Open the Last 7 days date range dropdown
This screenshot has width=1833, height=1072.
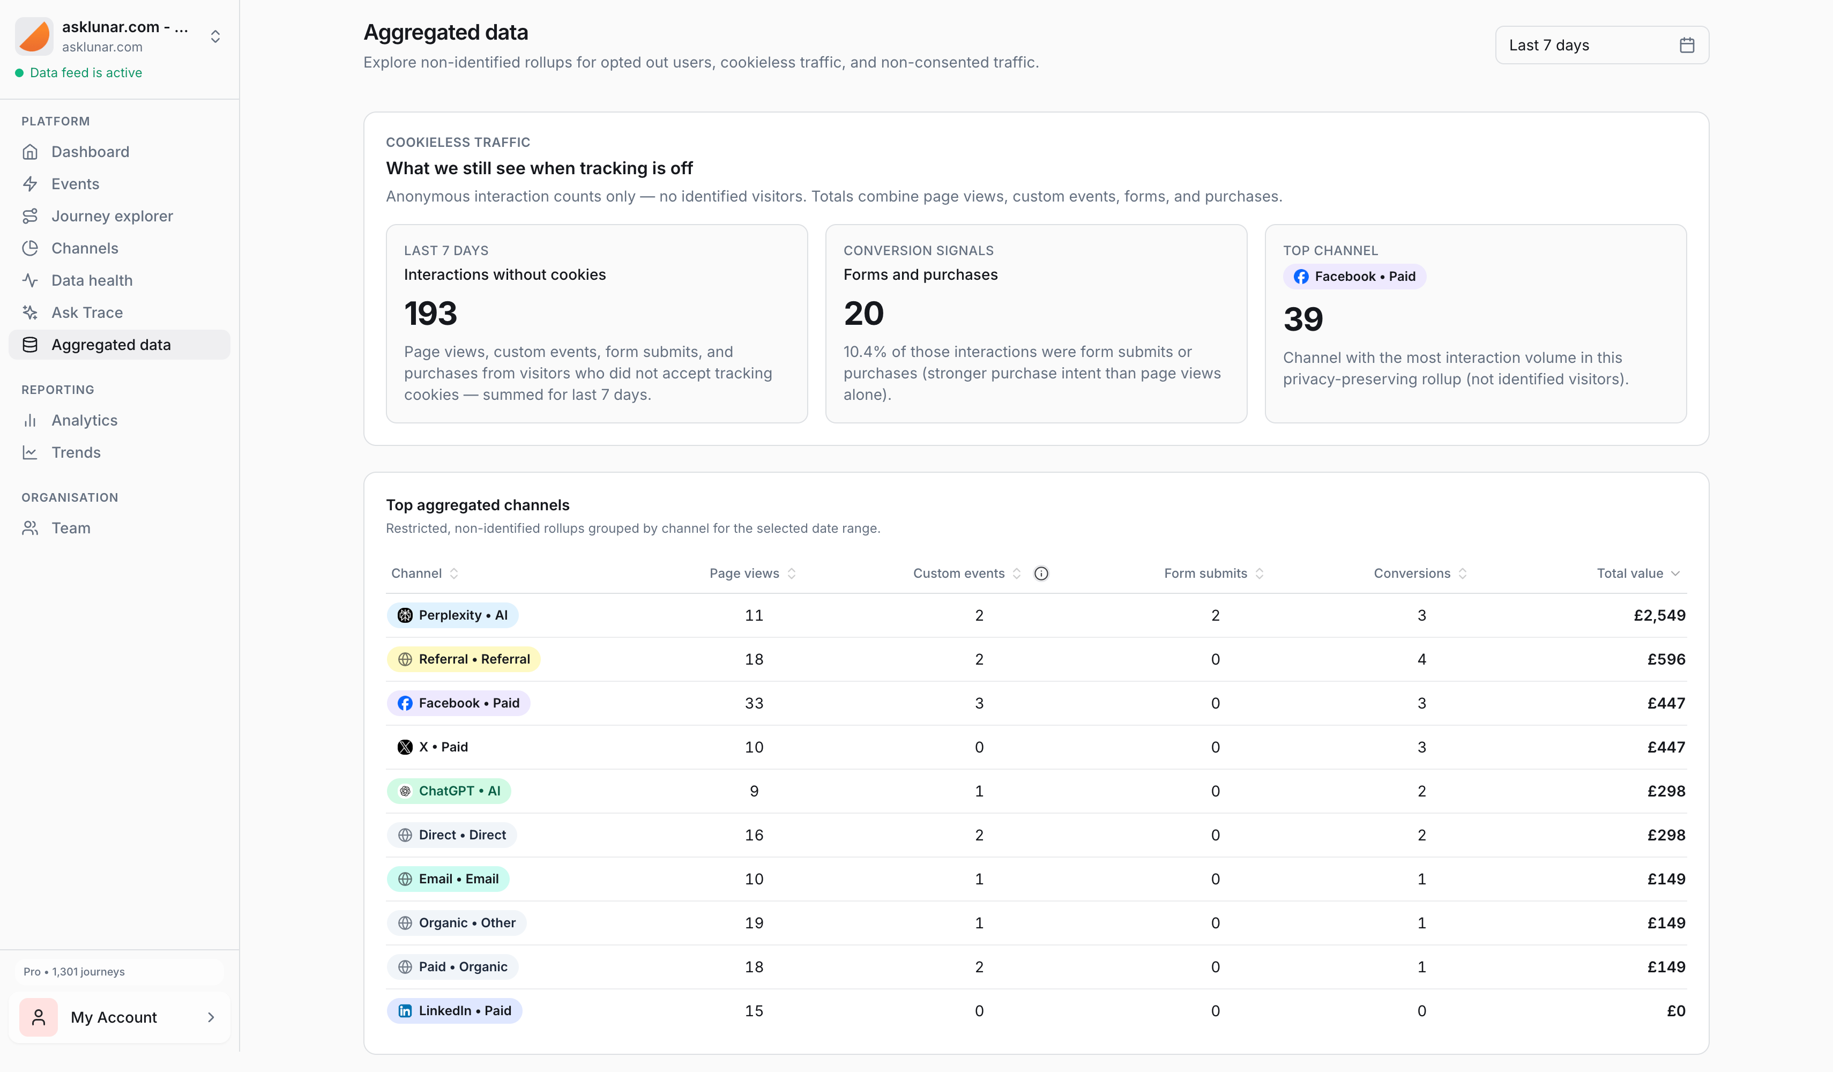(x=1600, y=44)
